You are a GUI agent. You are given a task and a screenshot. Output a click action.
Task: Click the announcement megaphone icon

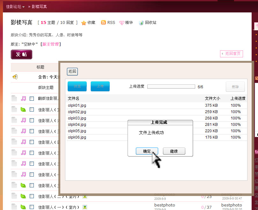coord(15,77)
